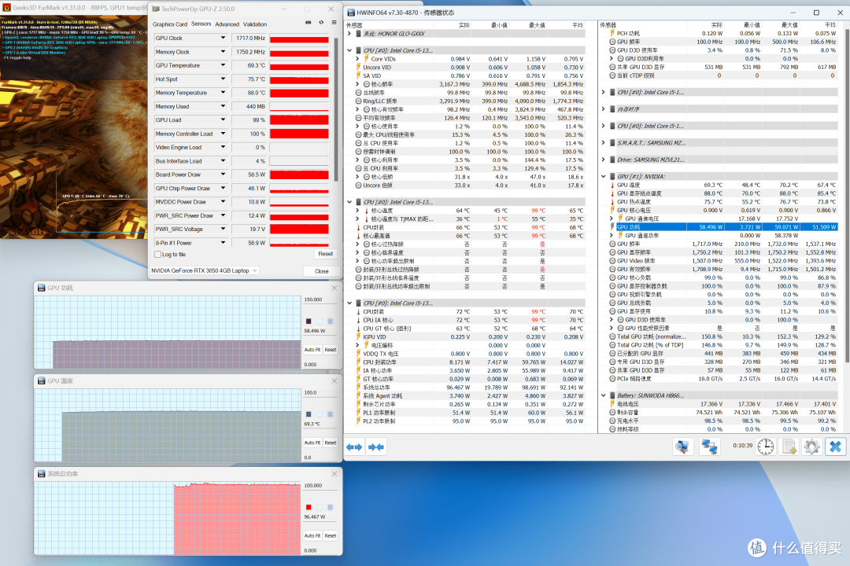Click Auto Fit in 系统总功率 graph

click(x=312, y=535)
